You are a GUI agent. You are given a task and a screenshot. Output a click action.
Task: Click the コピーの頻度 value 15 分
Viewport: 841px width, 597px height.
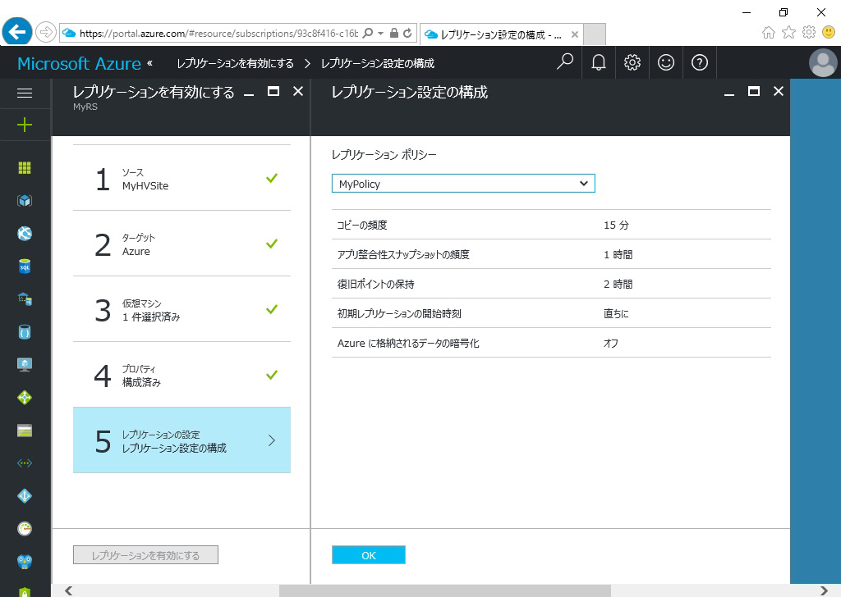coord(616,225)
